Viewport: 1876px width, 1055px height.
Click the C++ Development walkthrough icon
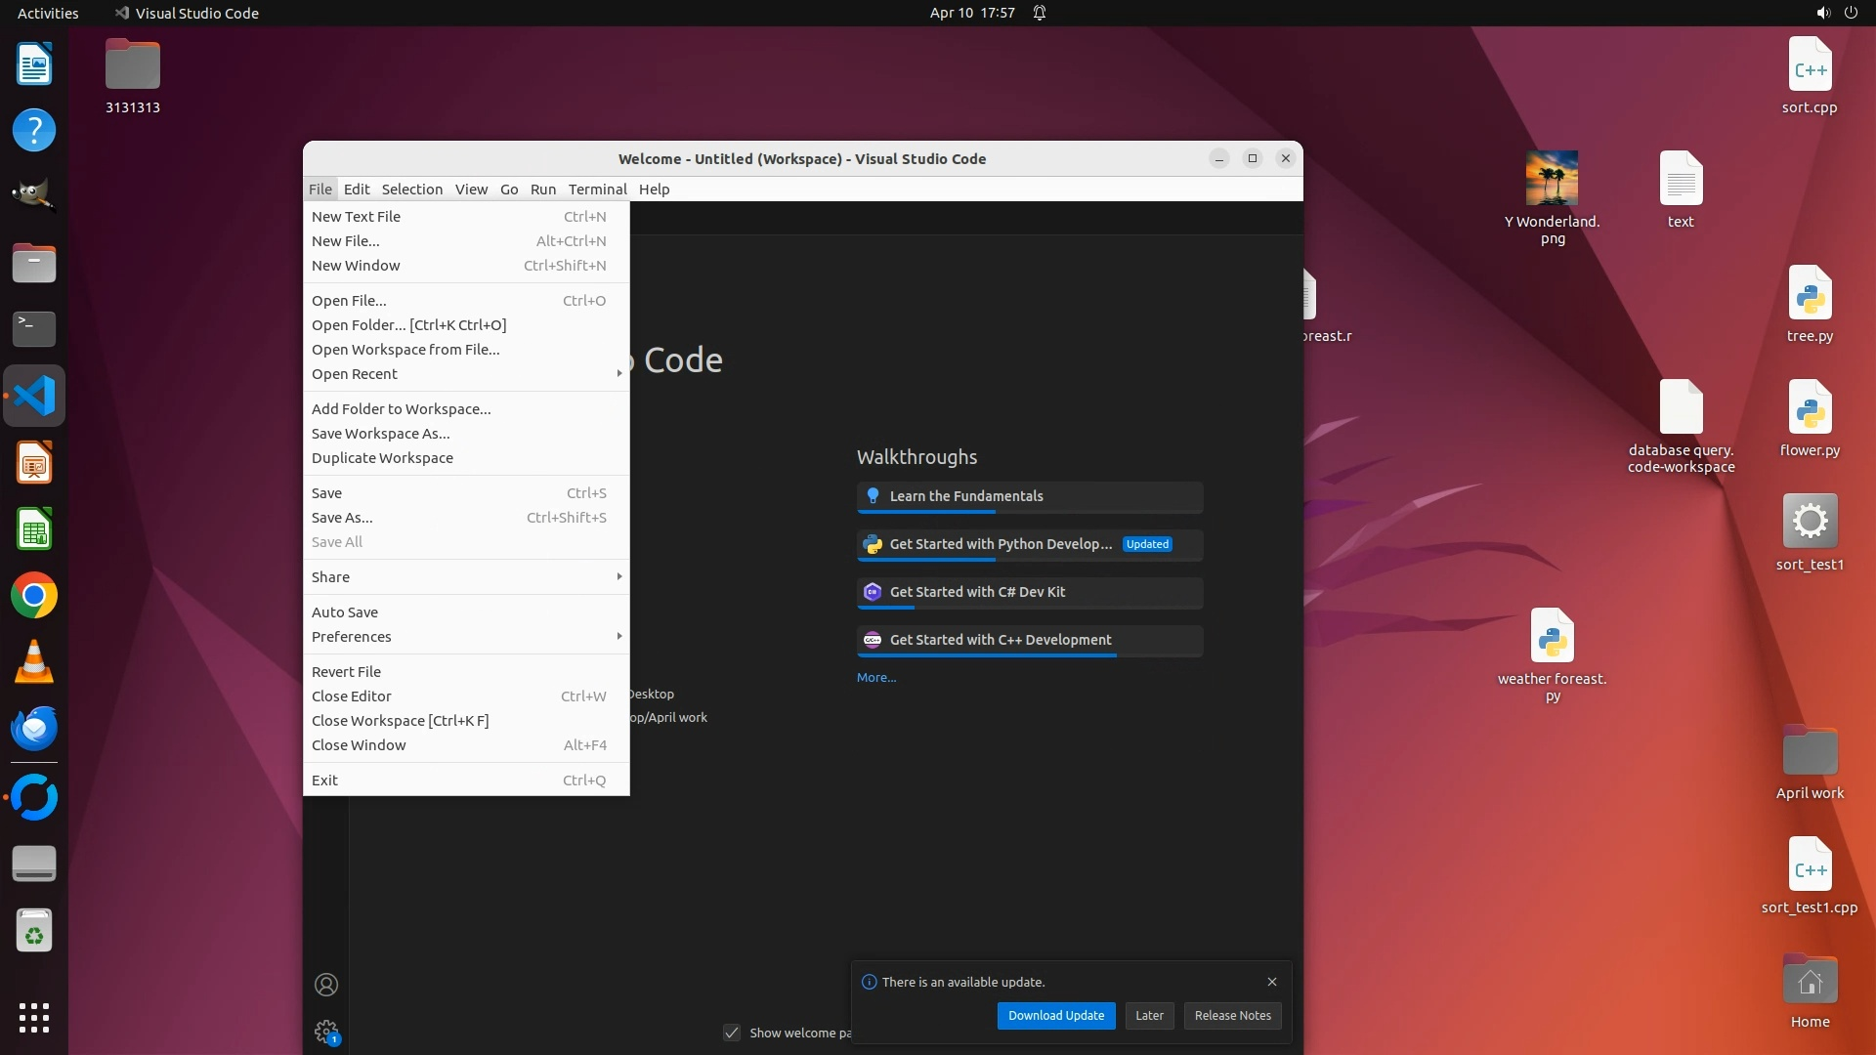(873, 640)
